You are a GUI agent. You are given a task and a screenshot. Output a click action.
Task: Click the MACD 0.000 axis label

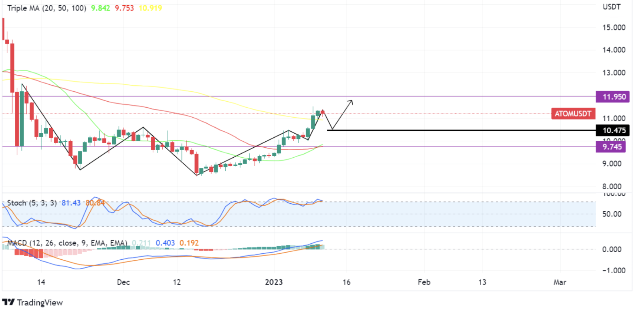pyautogui.click(x=612, y=249)
